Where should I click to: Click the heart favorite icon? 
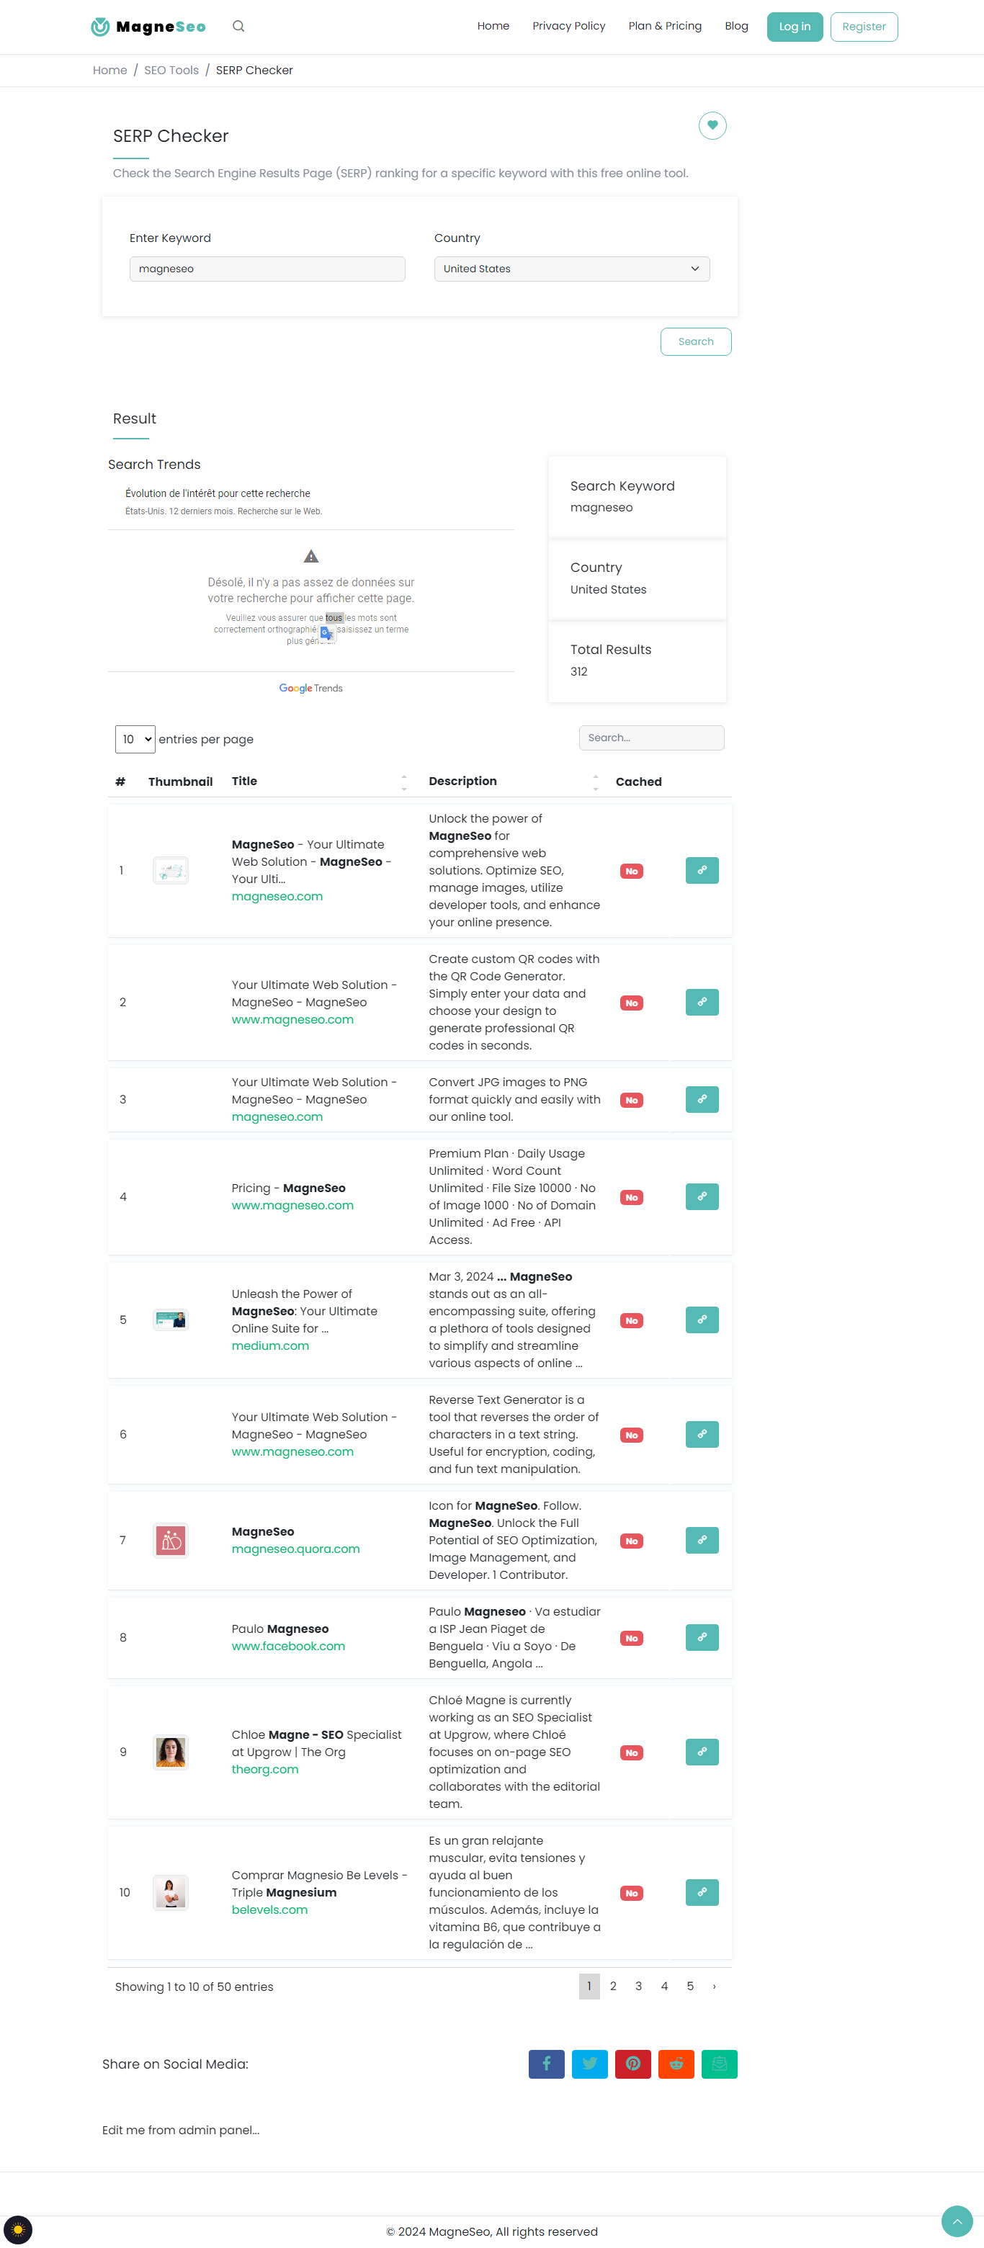(x=712, y=125)
